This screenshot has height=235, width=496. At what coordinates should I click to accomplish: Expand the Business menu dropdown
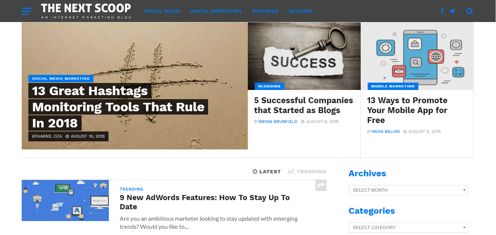(x=267, y=11)
